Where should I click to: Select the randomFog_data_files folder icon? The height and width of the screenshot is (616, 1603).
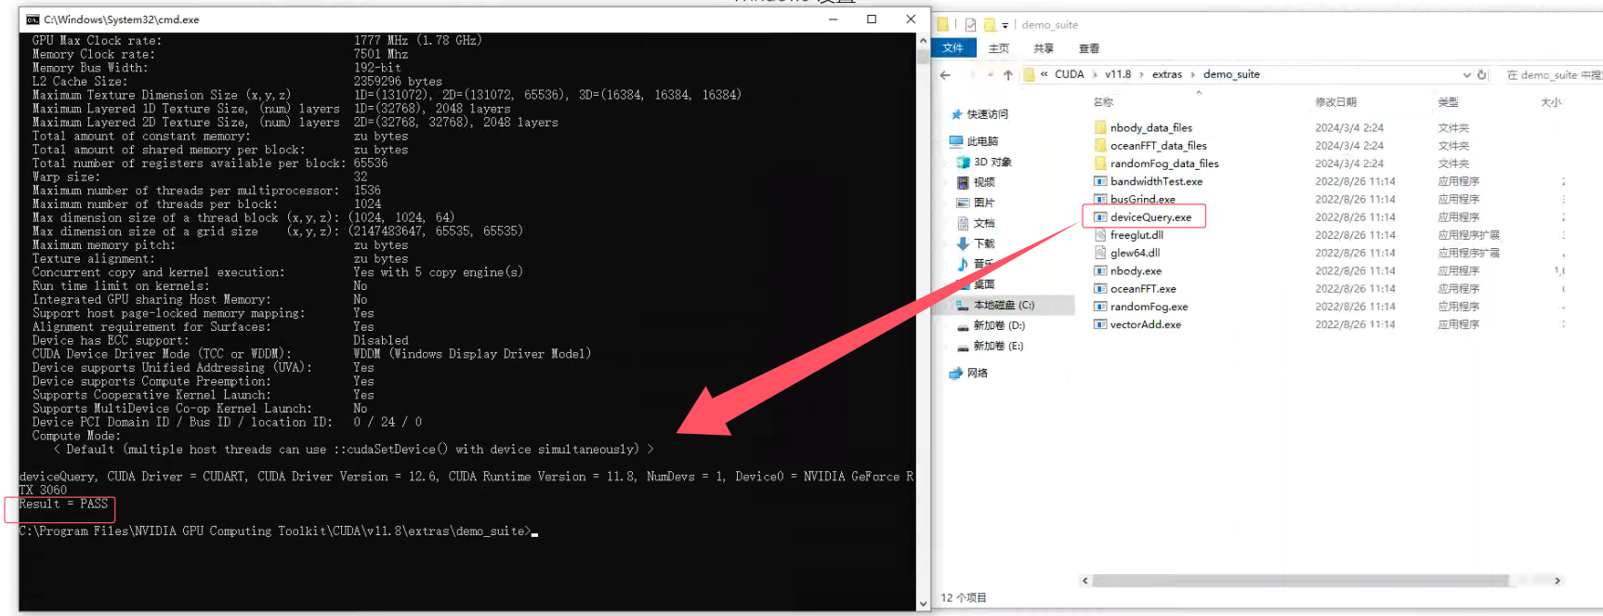1100,163
